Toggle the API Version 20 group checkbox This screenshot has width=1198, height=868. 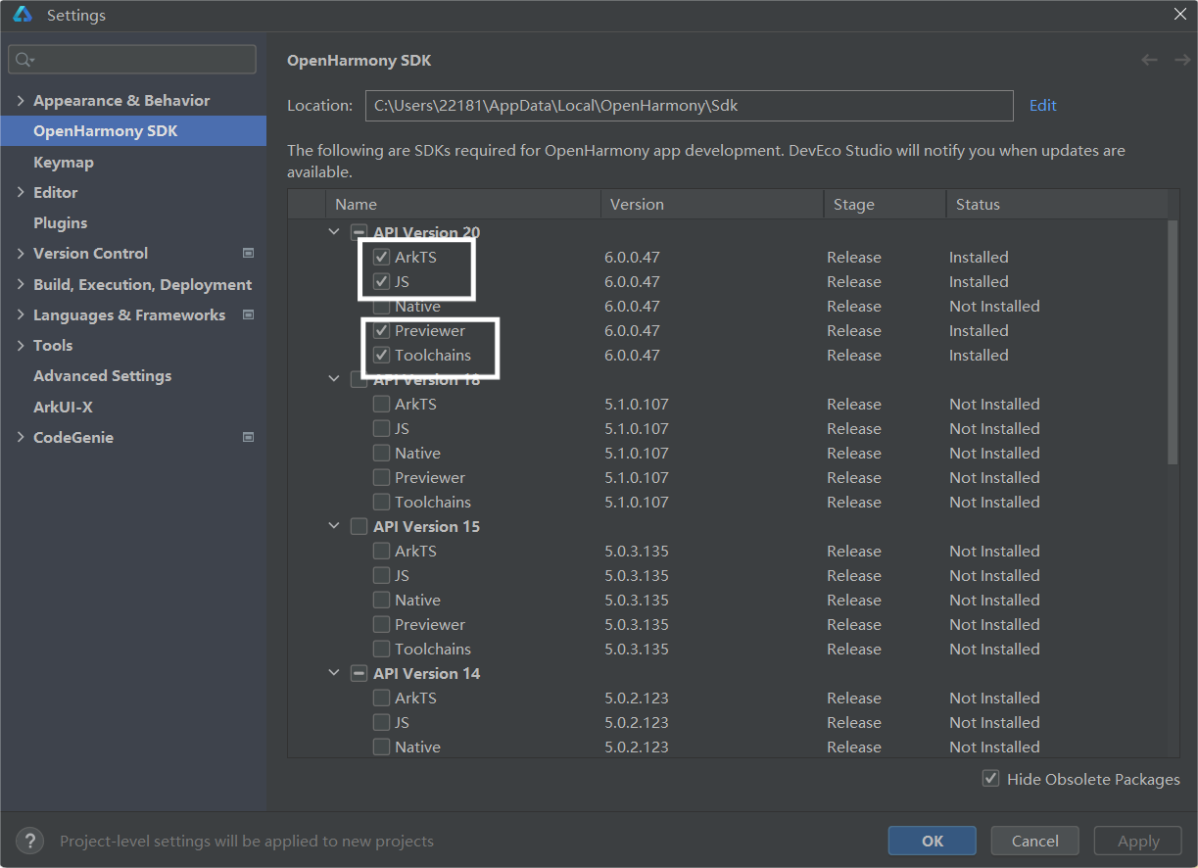click(359, 232)
